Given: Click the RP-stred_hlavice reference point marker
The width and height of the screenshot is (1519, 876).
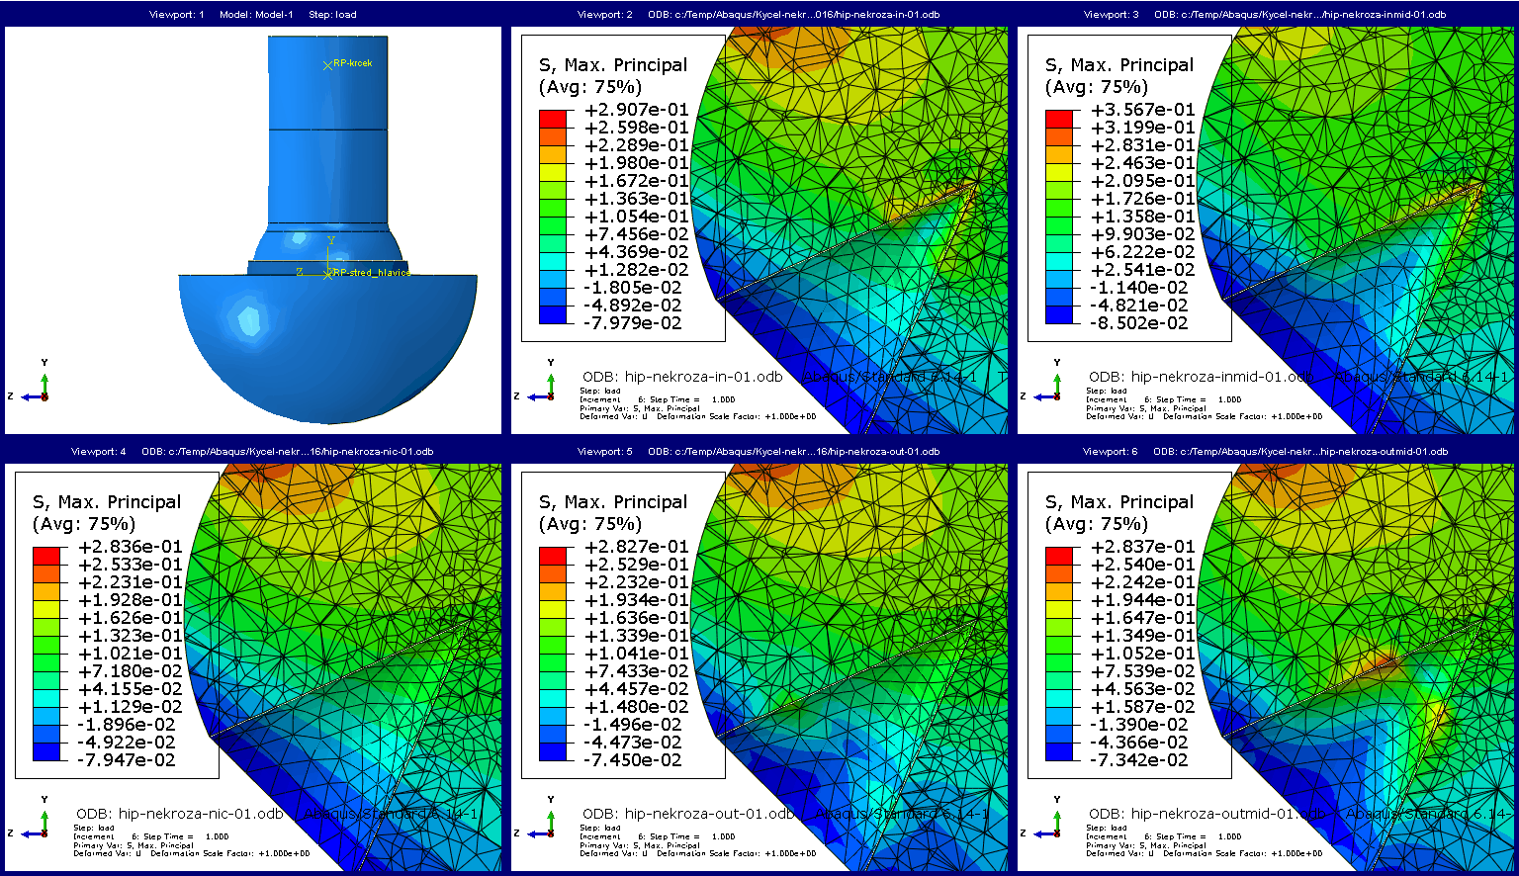Looking at the screenshot, I should pos(328,274).
